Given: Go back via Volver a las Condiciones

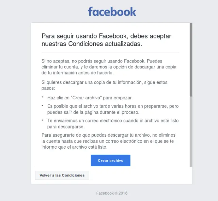Looking at the screenshot, I should point(62,175).
